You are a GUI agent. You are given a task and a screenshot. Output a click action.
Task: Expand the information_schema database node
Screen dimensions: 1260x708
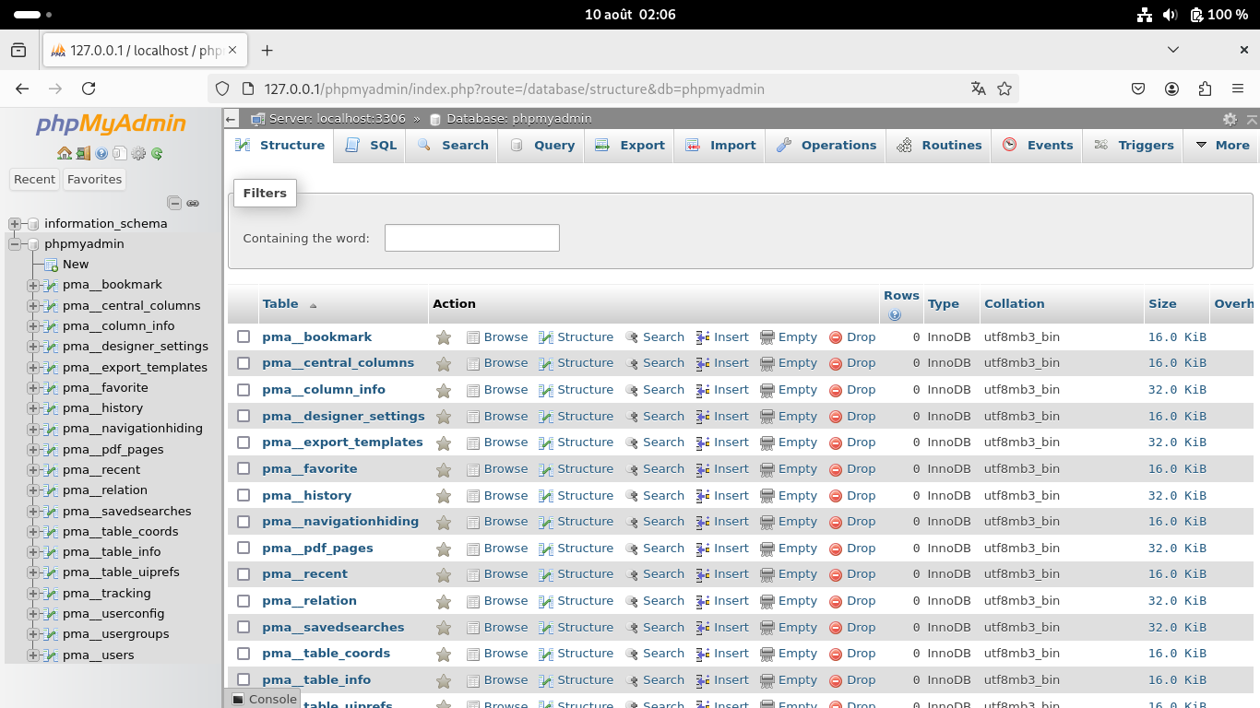coord(15,223)
